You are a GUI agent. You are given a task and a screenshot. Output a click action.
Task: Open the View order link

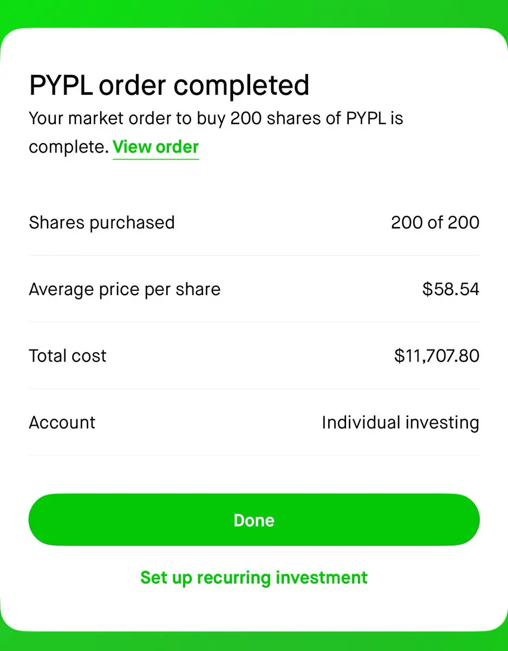(155, 147)
